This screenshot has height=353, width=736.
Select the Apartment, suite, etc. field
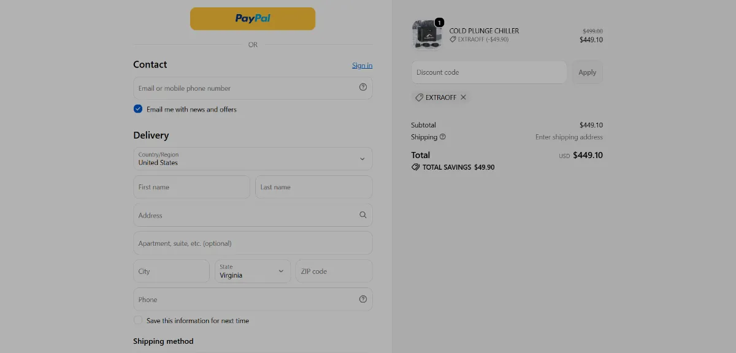pyautogui.click(x=253, y=243)
